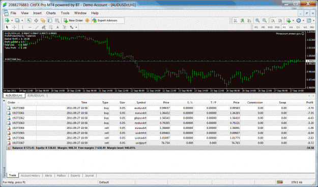Expand the Indicators dropdown arrow
The height and width of the screenshot is (187, 318).
click(x=293, y=20)
